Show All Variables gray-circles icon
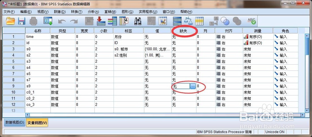The width and height of the screenshot is (312, 137). (x=237, y=21)
